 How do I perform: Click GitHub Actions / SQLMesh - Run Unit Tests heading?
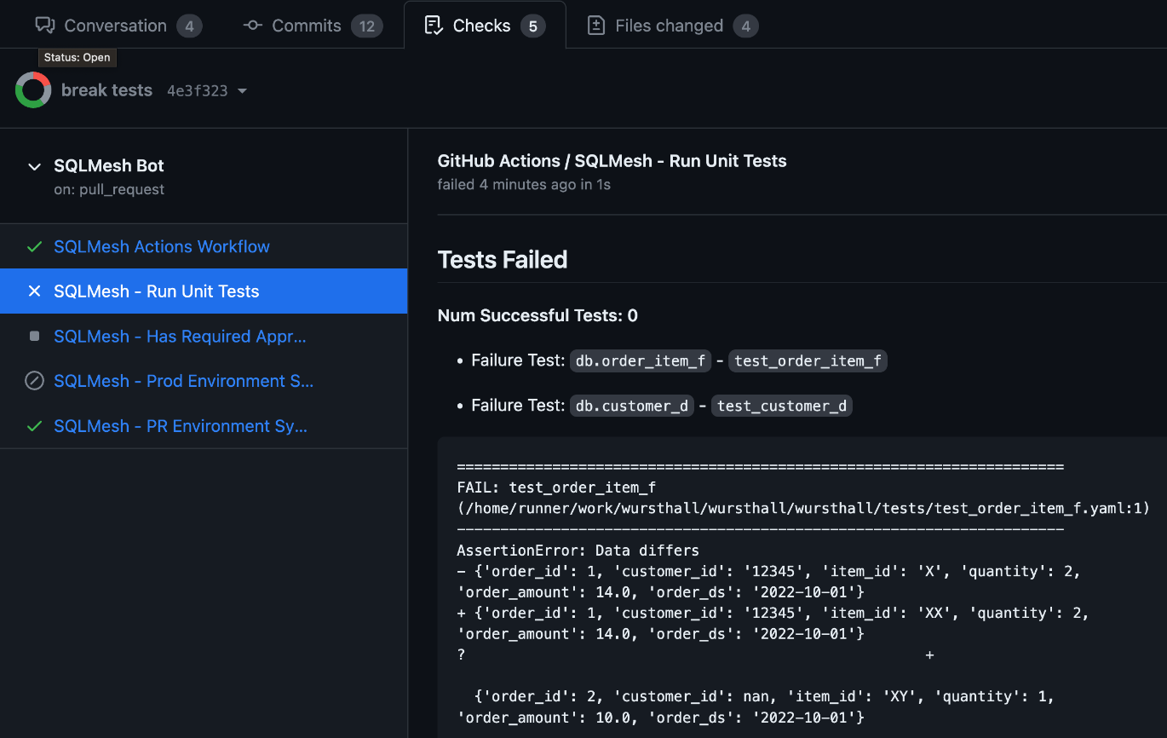click(612, 161)
